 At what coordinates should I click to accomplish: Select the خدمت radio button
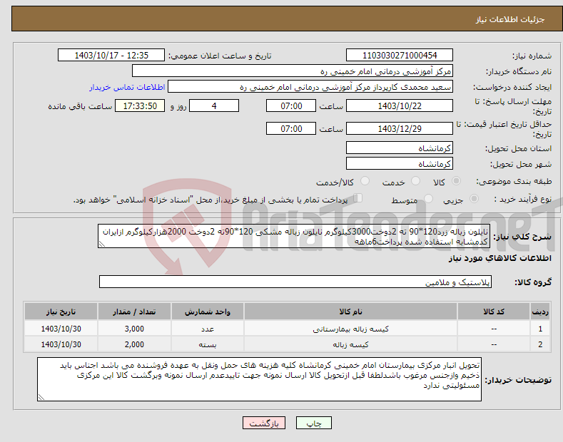pos(415,181)
